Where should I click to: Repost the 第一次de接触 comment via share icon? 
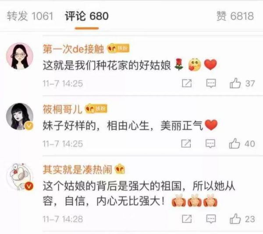pos(187,83)
